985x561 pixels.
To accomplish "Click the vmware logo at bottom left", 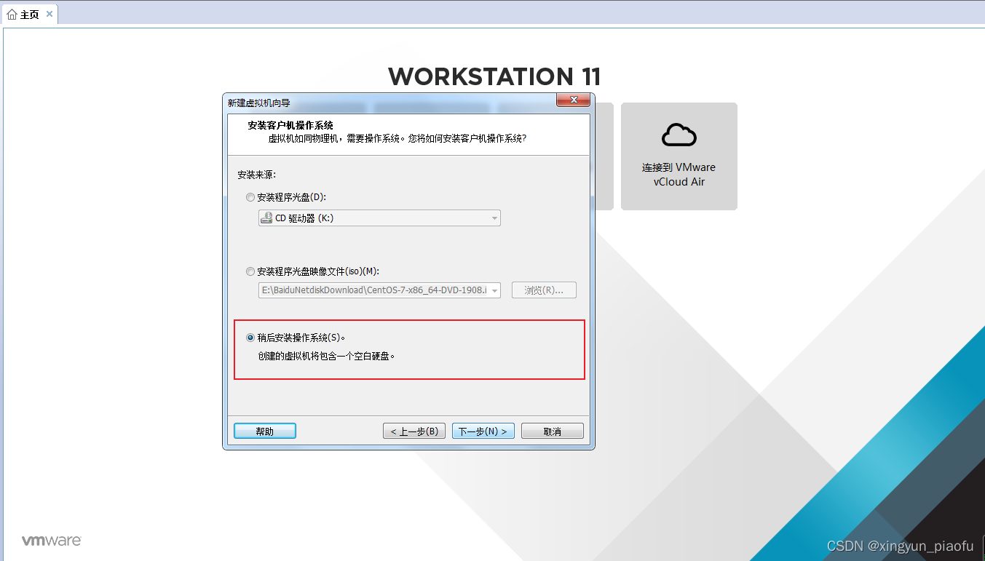I will [51, 541].
